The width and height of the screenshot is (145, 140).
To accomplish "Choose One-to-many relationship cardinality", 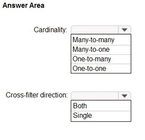I will click(101, 59).
